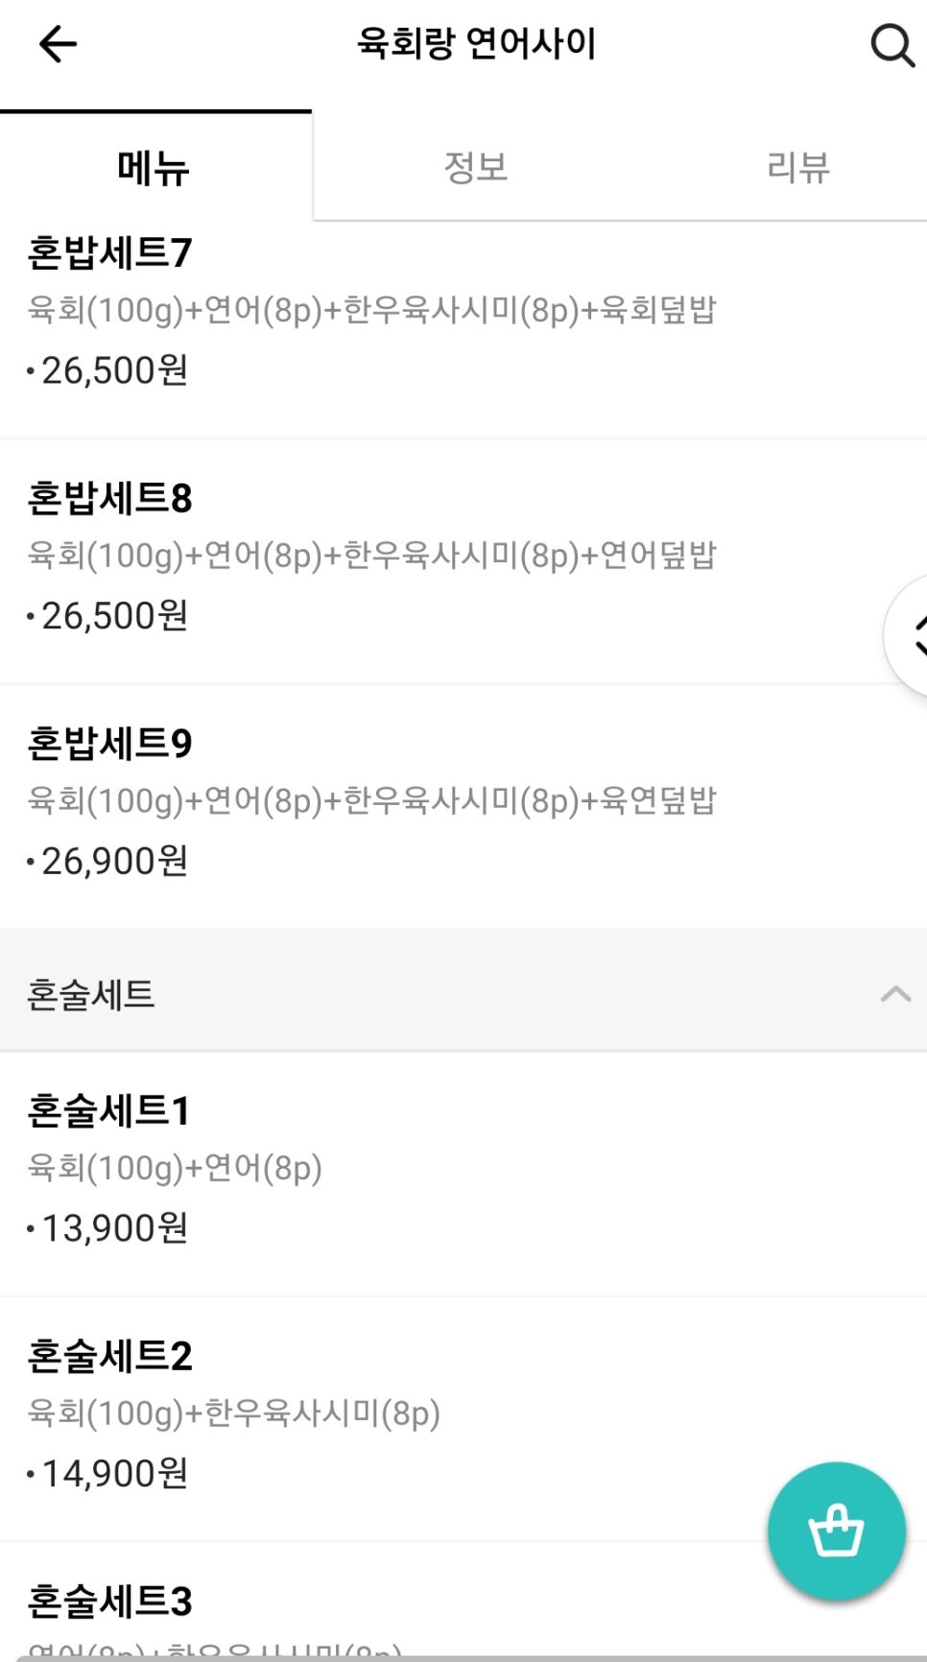The image size is (927, 1662).
Task: Tap the 혼술세트 category header
Action: click(x=91, y=994)
